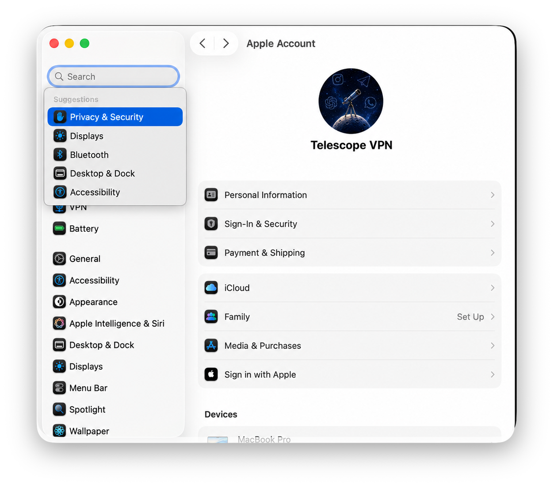Open Battery settings in sidebar

tap(114, 229)
